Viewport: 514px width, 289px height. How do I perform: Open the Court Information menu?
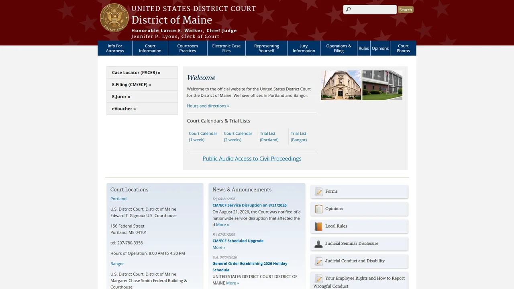(150, 48)
